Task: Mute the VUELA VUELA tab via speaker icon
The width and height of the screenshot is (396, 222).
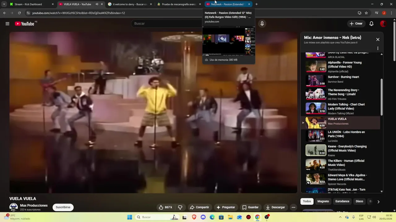Action: coord(97,4)
